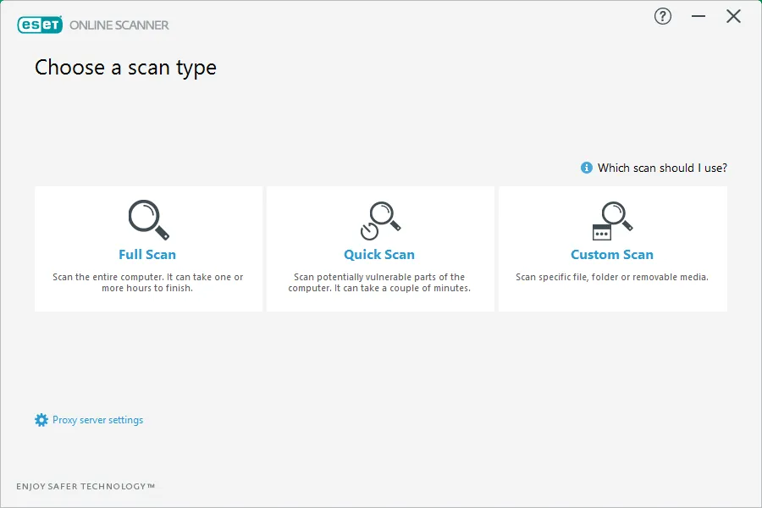This screenshot has width=762, height=508.
Task: Click the Custom Scan magnifier-with-window icon
Action: (x=612, y=221)
